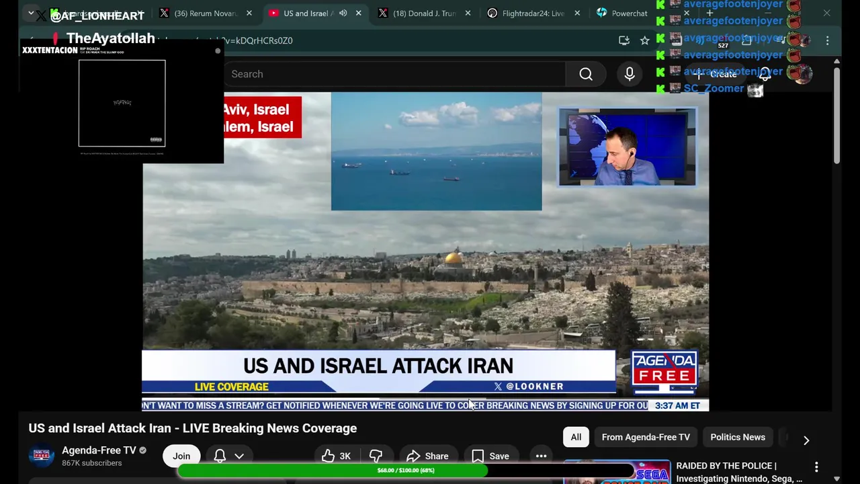Share the video via Share button
The width and height of the screenshot is (860, 484).
coord(427,456)
